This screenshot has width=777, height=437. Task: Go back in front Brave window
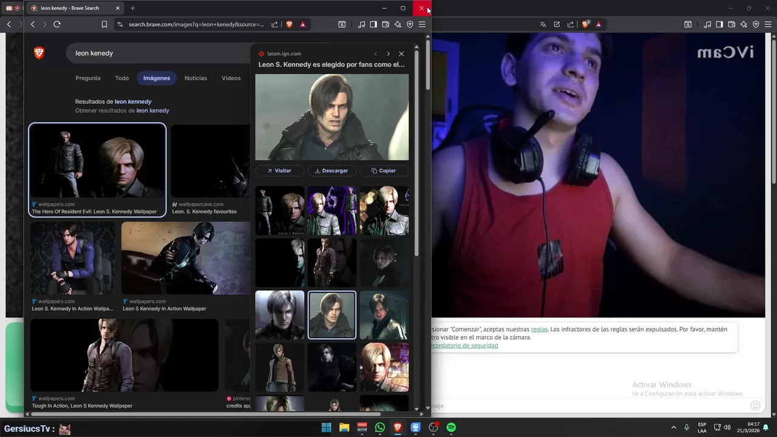(x=33, y=24)
